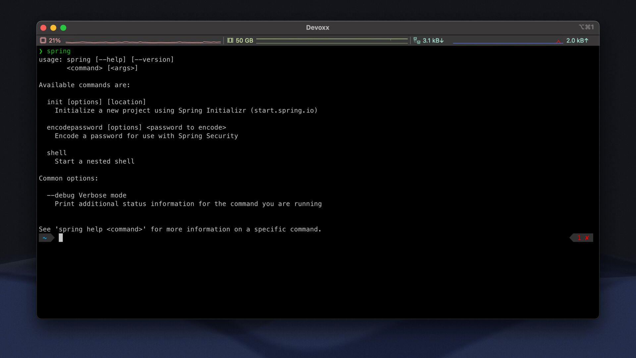
Task: Click the ⌥⌘1 window shortcut indicator
Action: pos(586,27)
